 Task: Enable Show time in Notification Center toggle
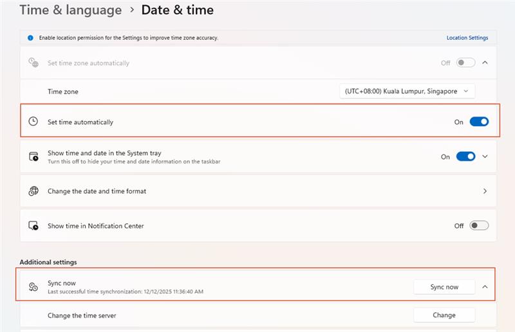click(479, 226)
